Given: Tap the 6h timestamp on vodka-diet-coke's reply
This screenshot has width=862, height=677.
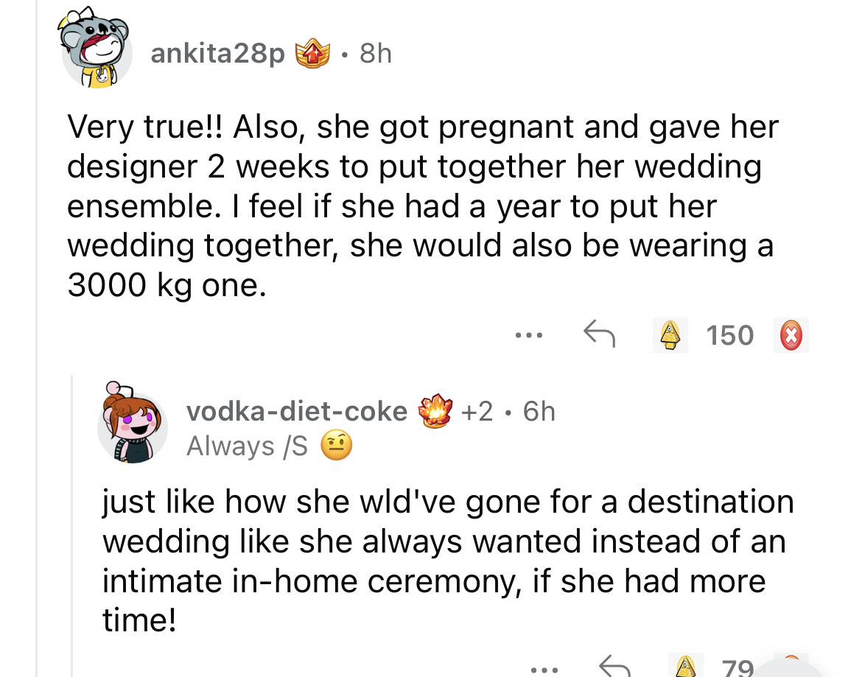Looking at the screenshot, I should (x=539, y=410).
